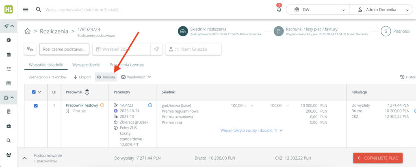Viewport: 416px width, 167px height.
Task: Expand the Admin Dominika user menu
Action: tap(381, 10)
